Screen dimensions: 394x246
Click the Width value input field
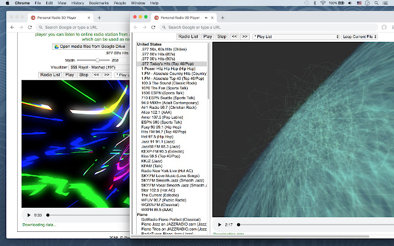tap(119, 60)
